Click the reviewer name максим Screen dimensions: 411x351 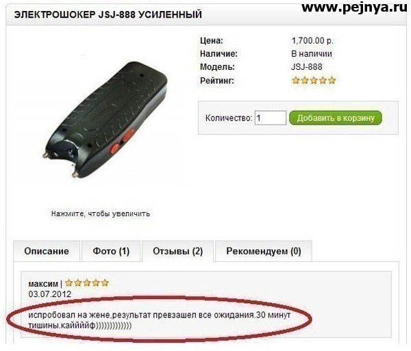(43, 284)
